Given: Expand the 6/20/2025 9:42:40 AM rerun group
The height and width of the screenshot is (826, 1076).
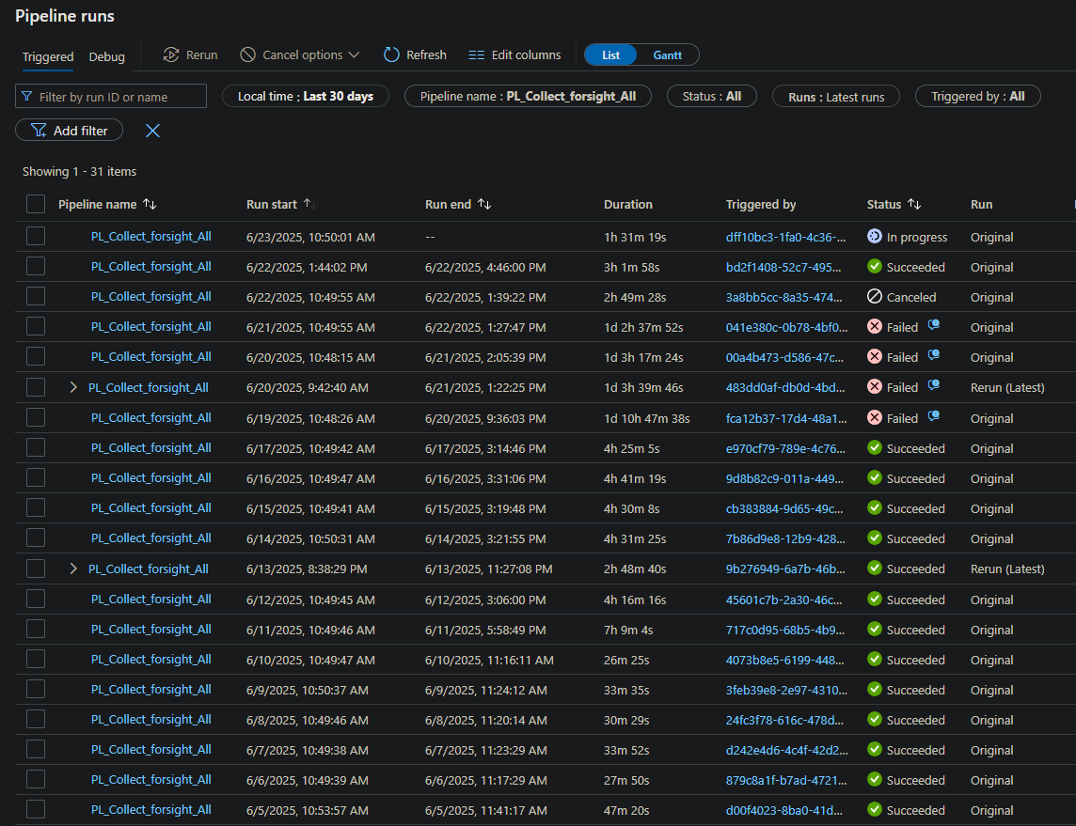Looking at the screenshot, I should 73,387.
